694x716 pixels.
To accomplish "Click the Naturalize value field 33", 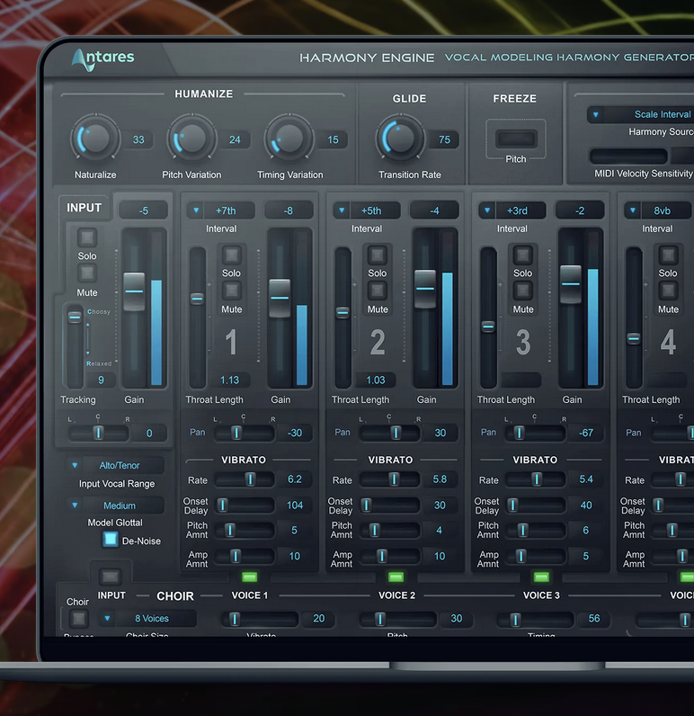I will coord(138,139).
